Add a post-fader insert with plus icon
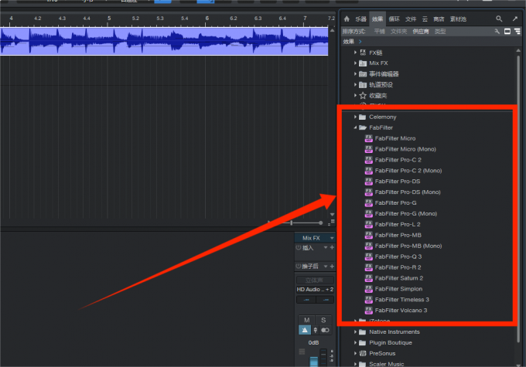Viewport: 526px width, 367px height. click(x=332, y=266)
